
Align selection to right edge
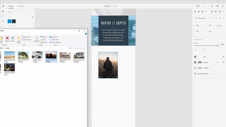coord(220,12)
